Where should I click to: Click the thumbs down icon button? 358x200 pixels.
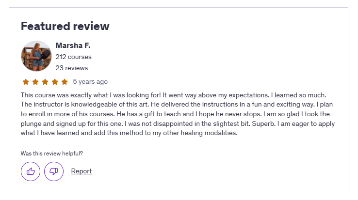click(x=54, y=171)
